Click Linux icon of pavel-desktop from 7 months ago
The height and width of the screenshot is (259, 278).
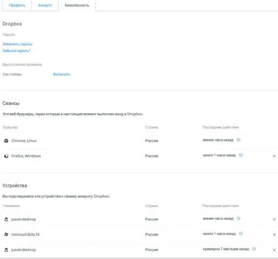[x=6, y=250]
